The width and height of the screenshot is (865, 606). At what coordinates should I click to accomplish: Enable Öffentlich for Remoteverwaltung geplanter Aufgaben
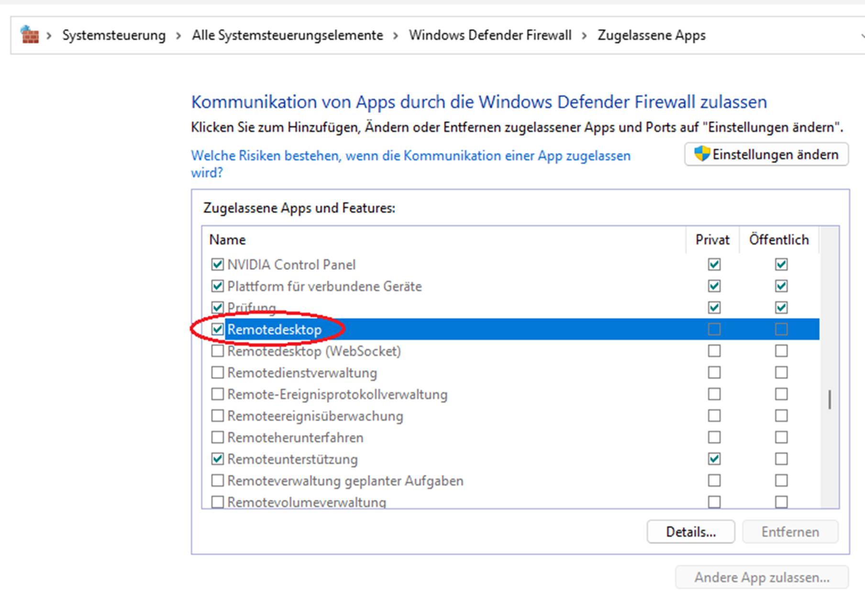coord(781,480)
